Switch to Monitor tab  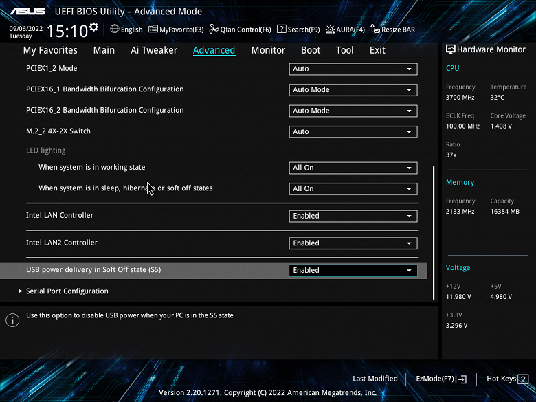pyautogui.click(x=268, y=50)
